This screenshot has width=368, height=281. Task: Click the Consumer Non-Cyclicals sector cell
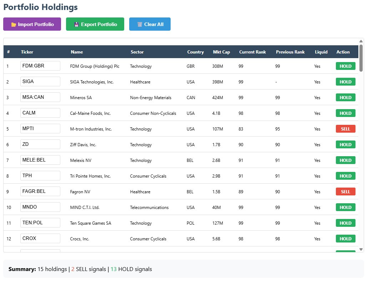pos(153,113)
